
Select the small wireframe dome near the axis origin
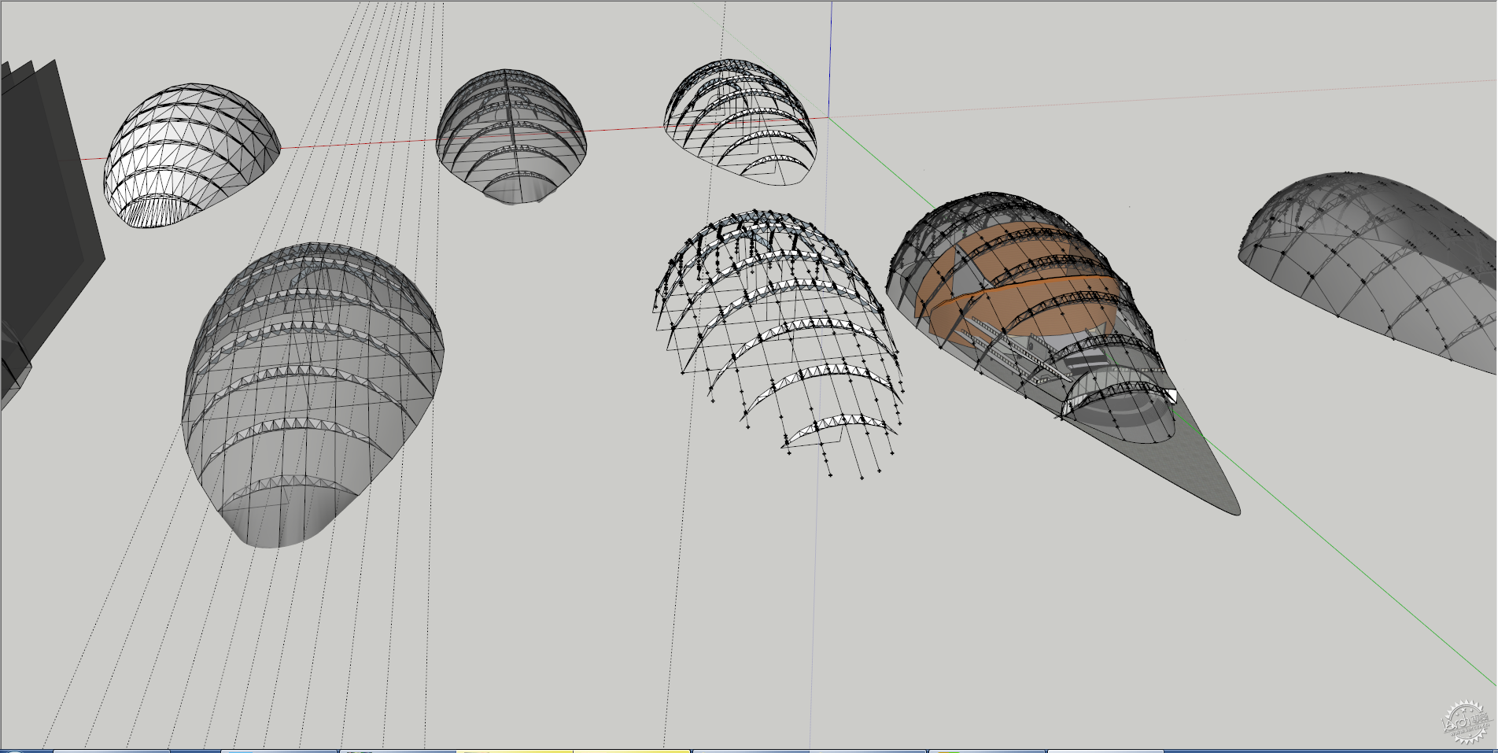pos(740,121)
